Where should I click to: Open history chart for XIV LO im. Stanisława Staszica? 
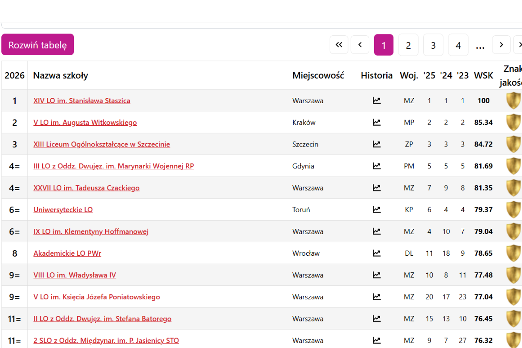point(377,100)
